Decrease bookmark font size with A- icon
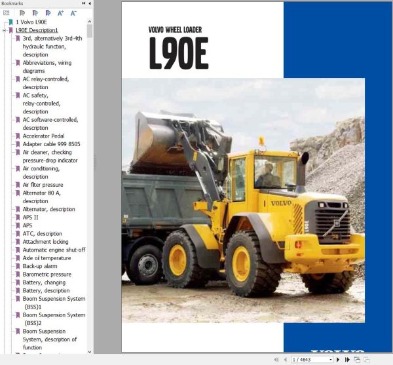Screen dimensions: 393x365 73,13
